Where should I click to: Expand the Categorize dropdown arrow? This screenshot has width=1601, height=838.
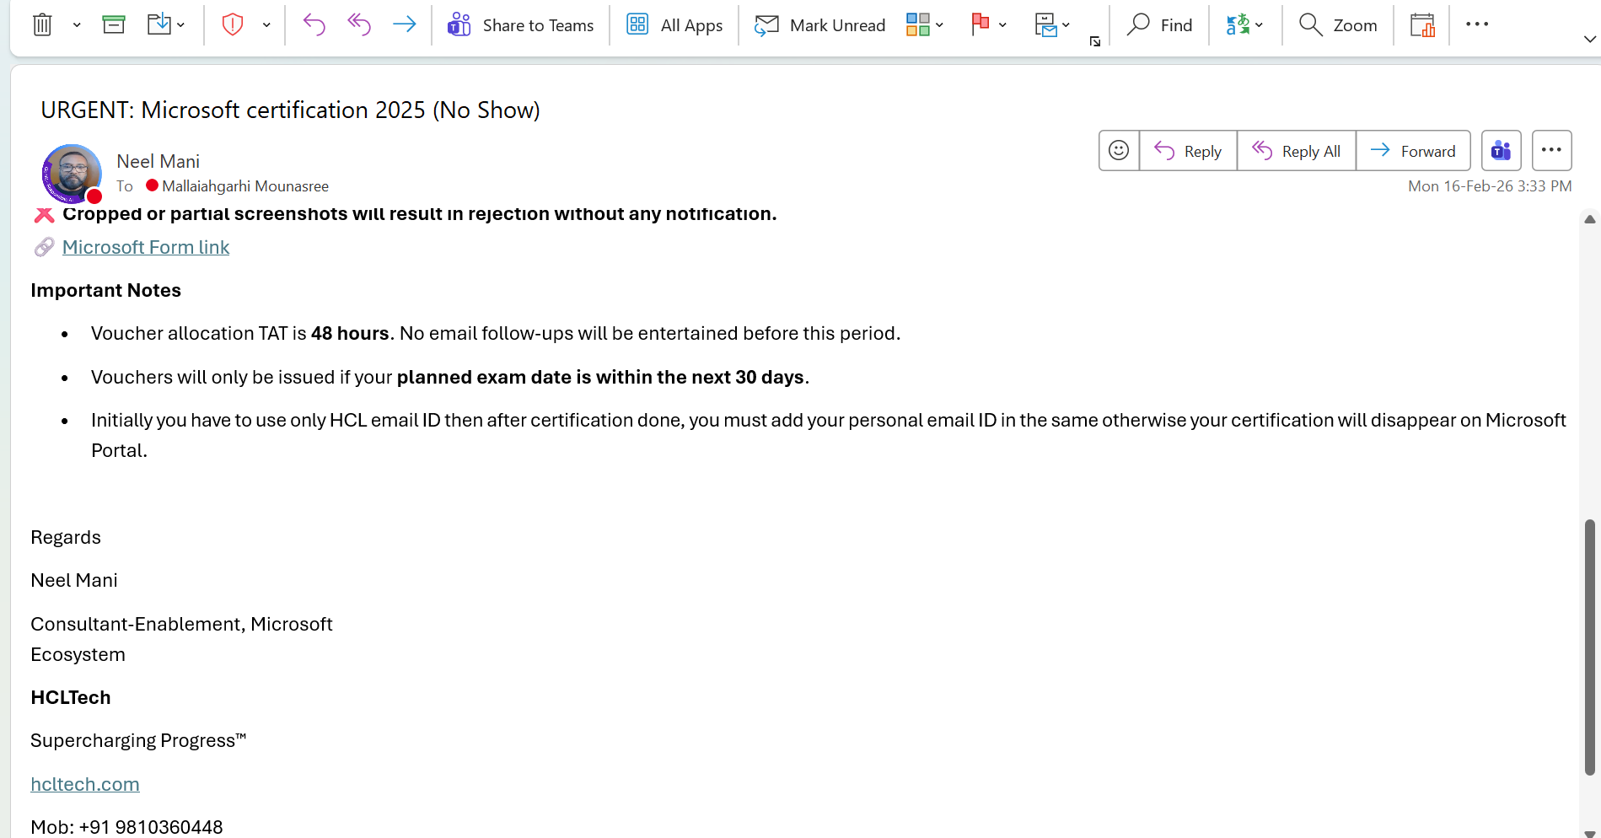pos(939,25)
